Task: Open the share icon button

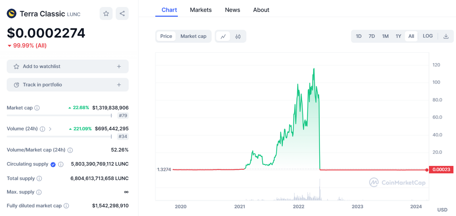Action: coord(122,14)
